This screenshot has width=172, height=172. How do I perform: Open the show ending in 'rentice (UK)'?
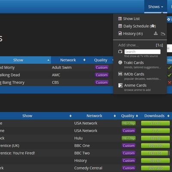tap(9, 146)
